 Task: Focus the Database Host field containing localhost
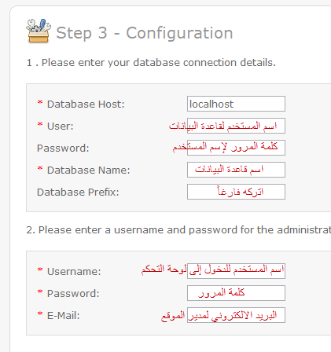pos(236,104)
